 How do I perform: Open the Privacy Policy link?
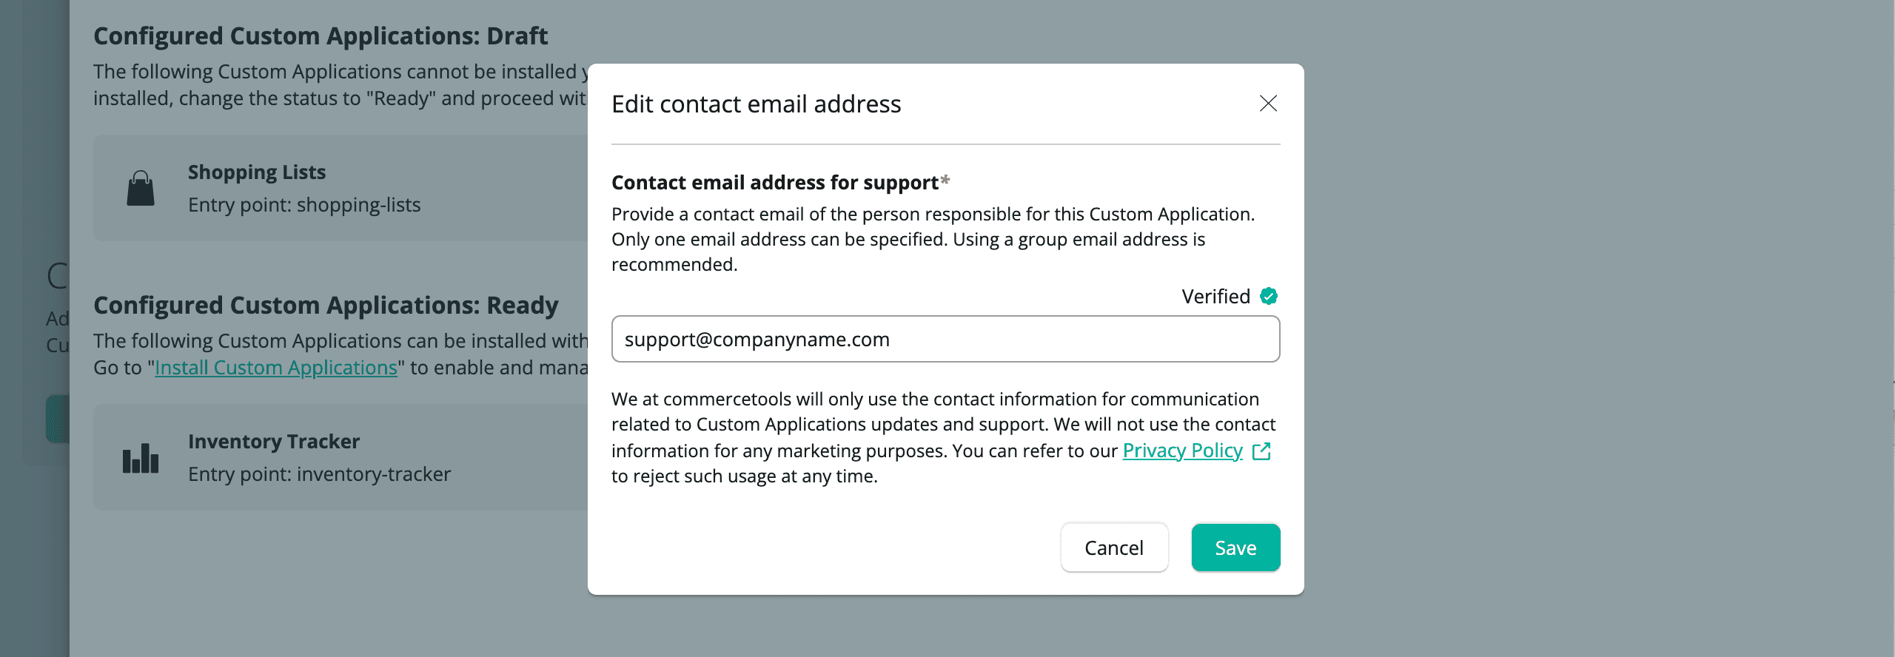(x=1182, y=451)
